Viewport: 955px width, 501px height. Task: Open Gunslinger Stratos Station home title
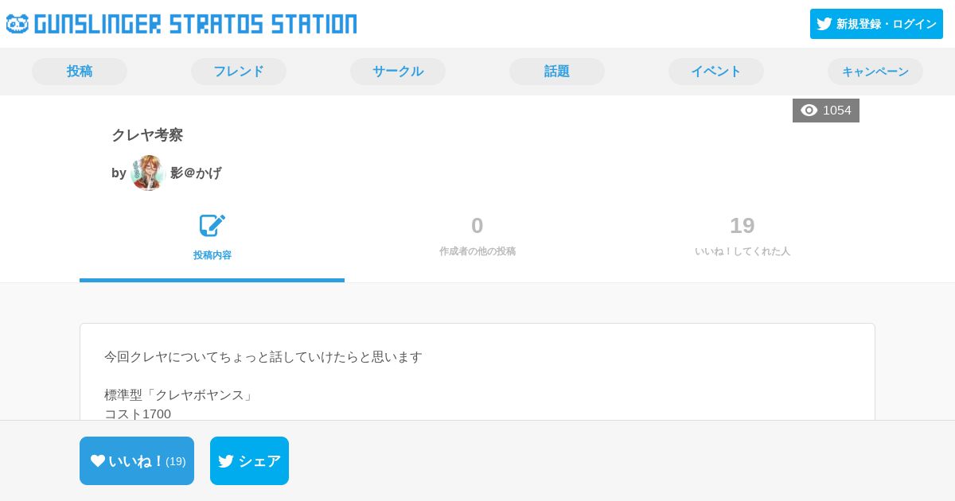pos(196,24)
